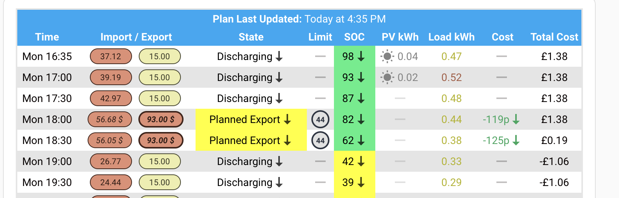Screen dimensions: 619x198
Task: Click the 56.05 $ import rate pill
Action: coord(110,141)
